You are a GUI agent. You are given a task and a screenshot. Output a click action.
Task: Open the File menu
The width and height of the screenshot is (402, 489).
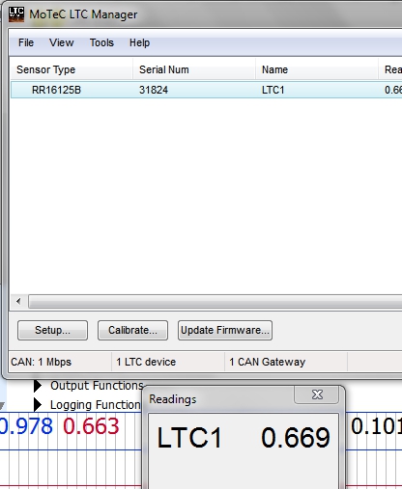click(x=26, y=42)
